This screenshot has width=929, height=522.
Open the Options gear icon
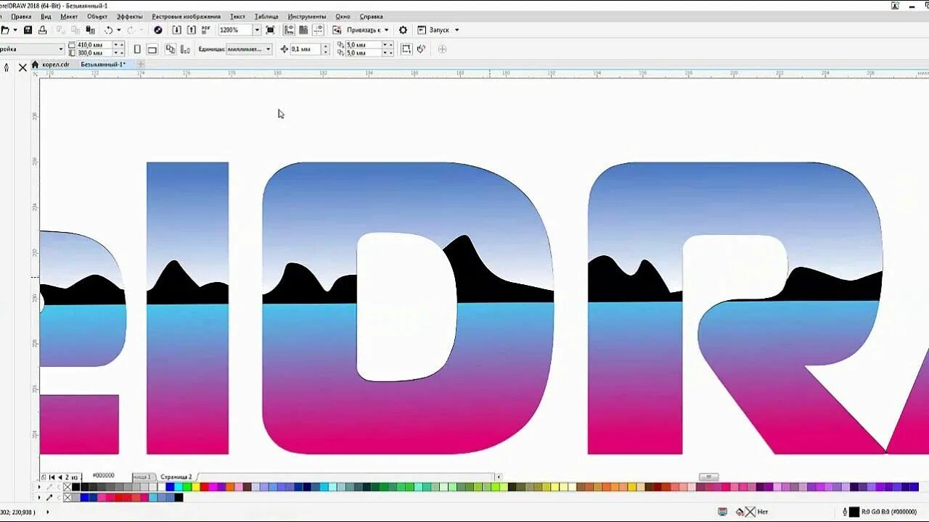point(403,30)
